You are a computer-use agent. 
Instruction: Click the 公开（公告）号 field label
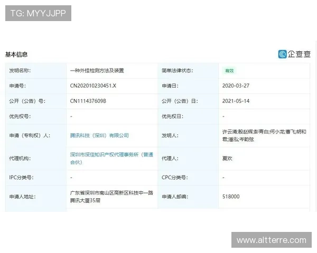point(27,101)
